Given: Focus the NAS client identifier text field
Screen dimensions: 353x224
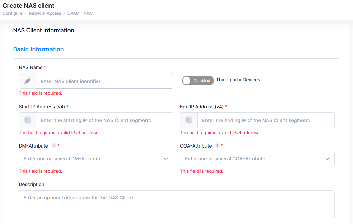Looking at the screenshot, I should (104, 81).
